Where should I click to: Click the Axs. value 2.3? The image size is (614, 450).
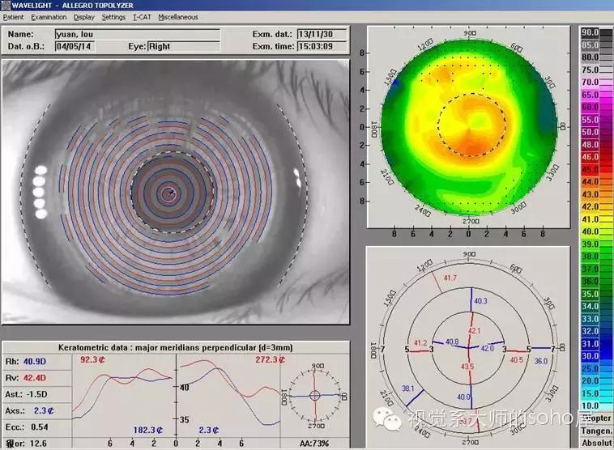coord(44,411)
